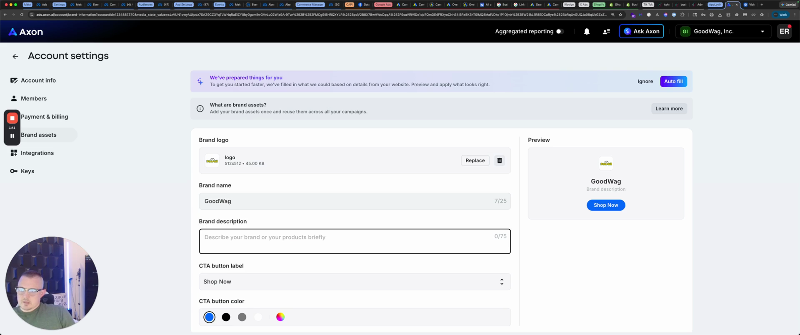Viewport: 800px width, 335px height.
Task: Go back using Account settings arrow
Action: [15, 56]
